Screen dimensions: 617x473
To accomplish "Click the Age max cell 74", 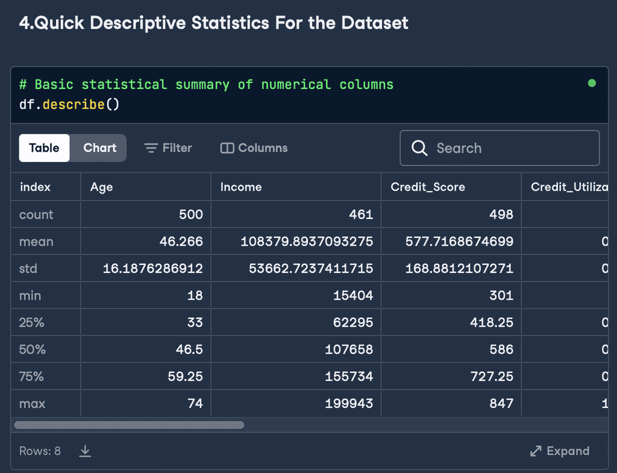I will (x=146, y=403).
